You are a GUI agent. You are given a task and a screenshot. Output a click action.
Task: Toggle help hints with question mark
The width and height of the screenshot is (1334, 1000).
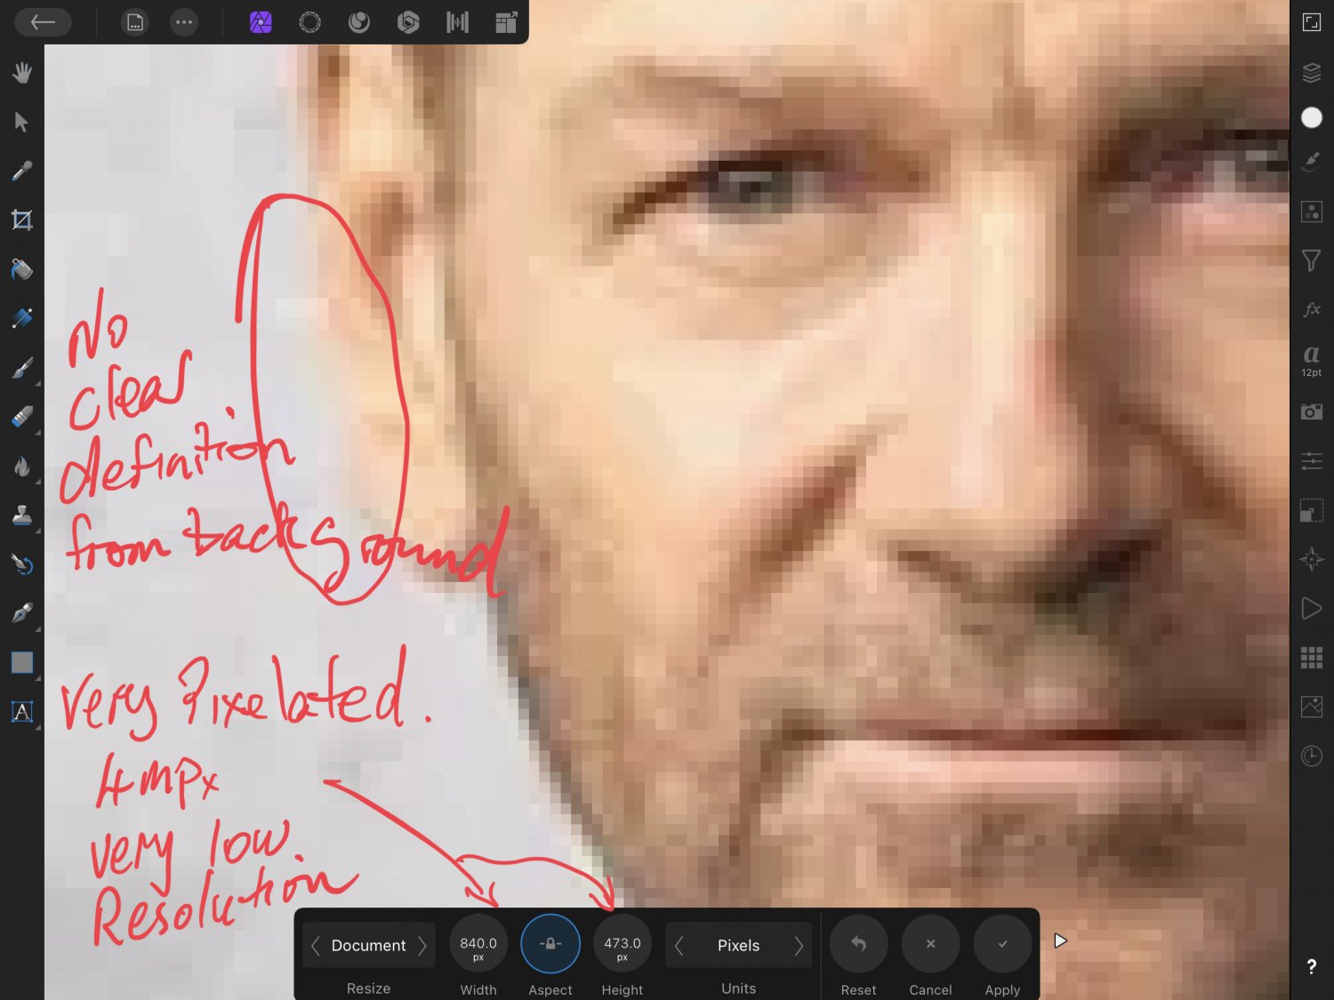pyautogui.click(x=1311, y=967)
